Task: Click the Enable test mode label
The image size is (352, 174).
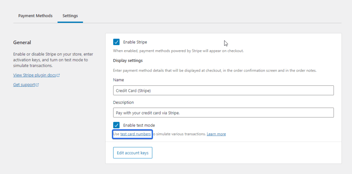Action: pos(139,125)
